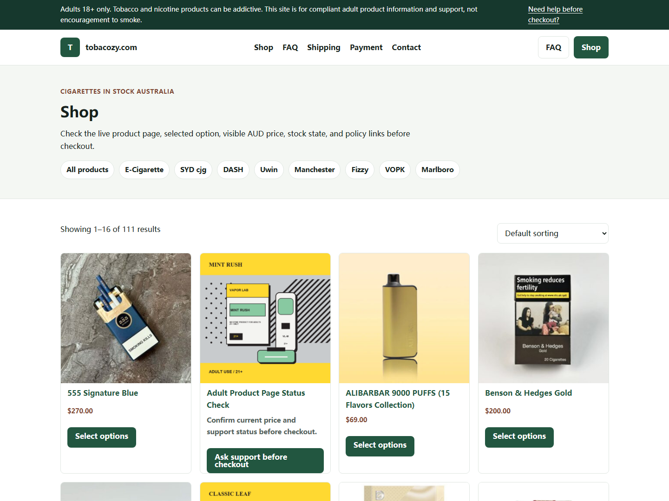Open Shop in the center navigation menu

pos(263,47)
